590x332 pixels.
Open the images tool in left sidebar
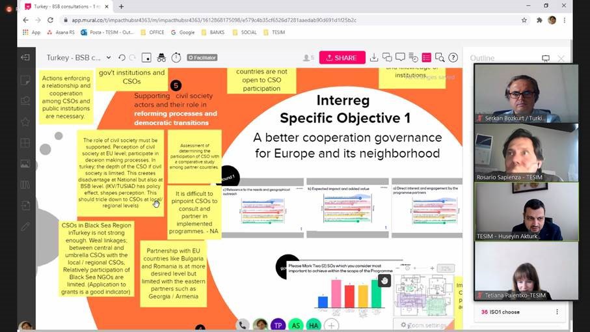point(25,164)
